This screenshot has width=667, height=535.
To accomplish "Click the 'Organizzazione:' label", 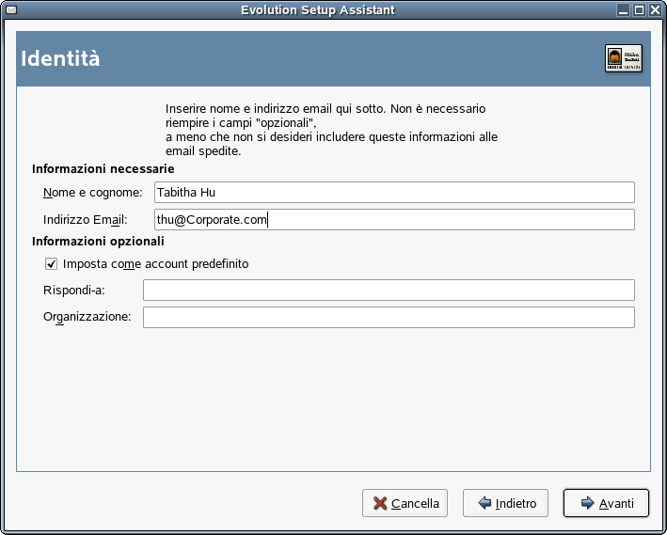I will (x=87, y=317).
